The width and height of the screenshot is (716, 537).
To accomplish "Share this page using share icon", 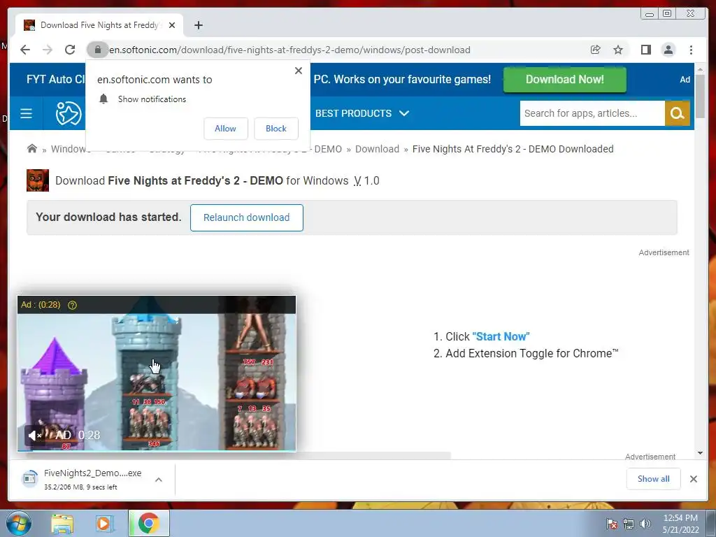I will 596,50.
